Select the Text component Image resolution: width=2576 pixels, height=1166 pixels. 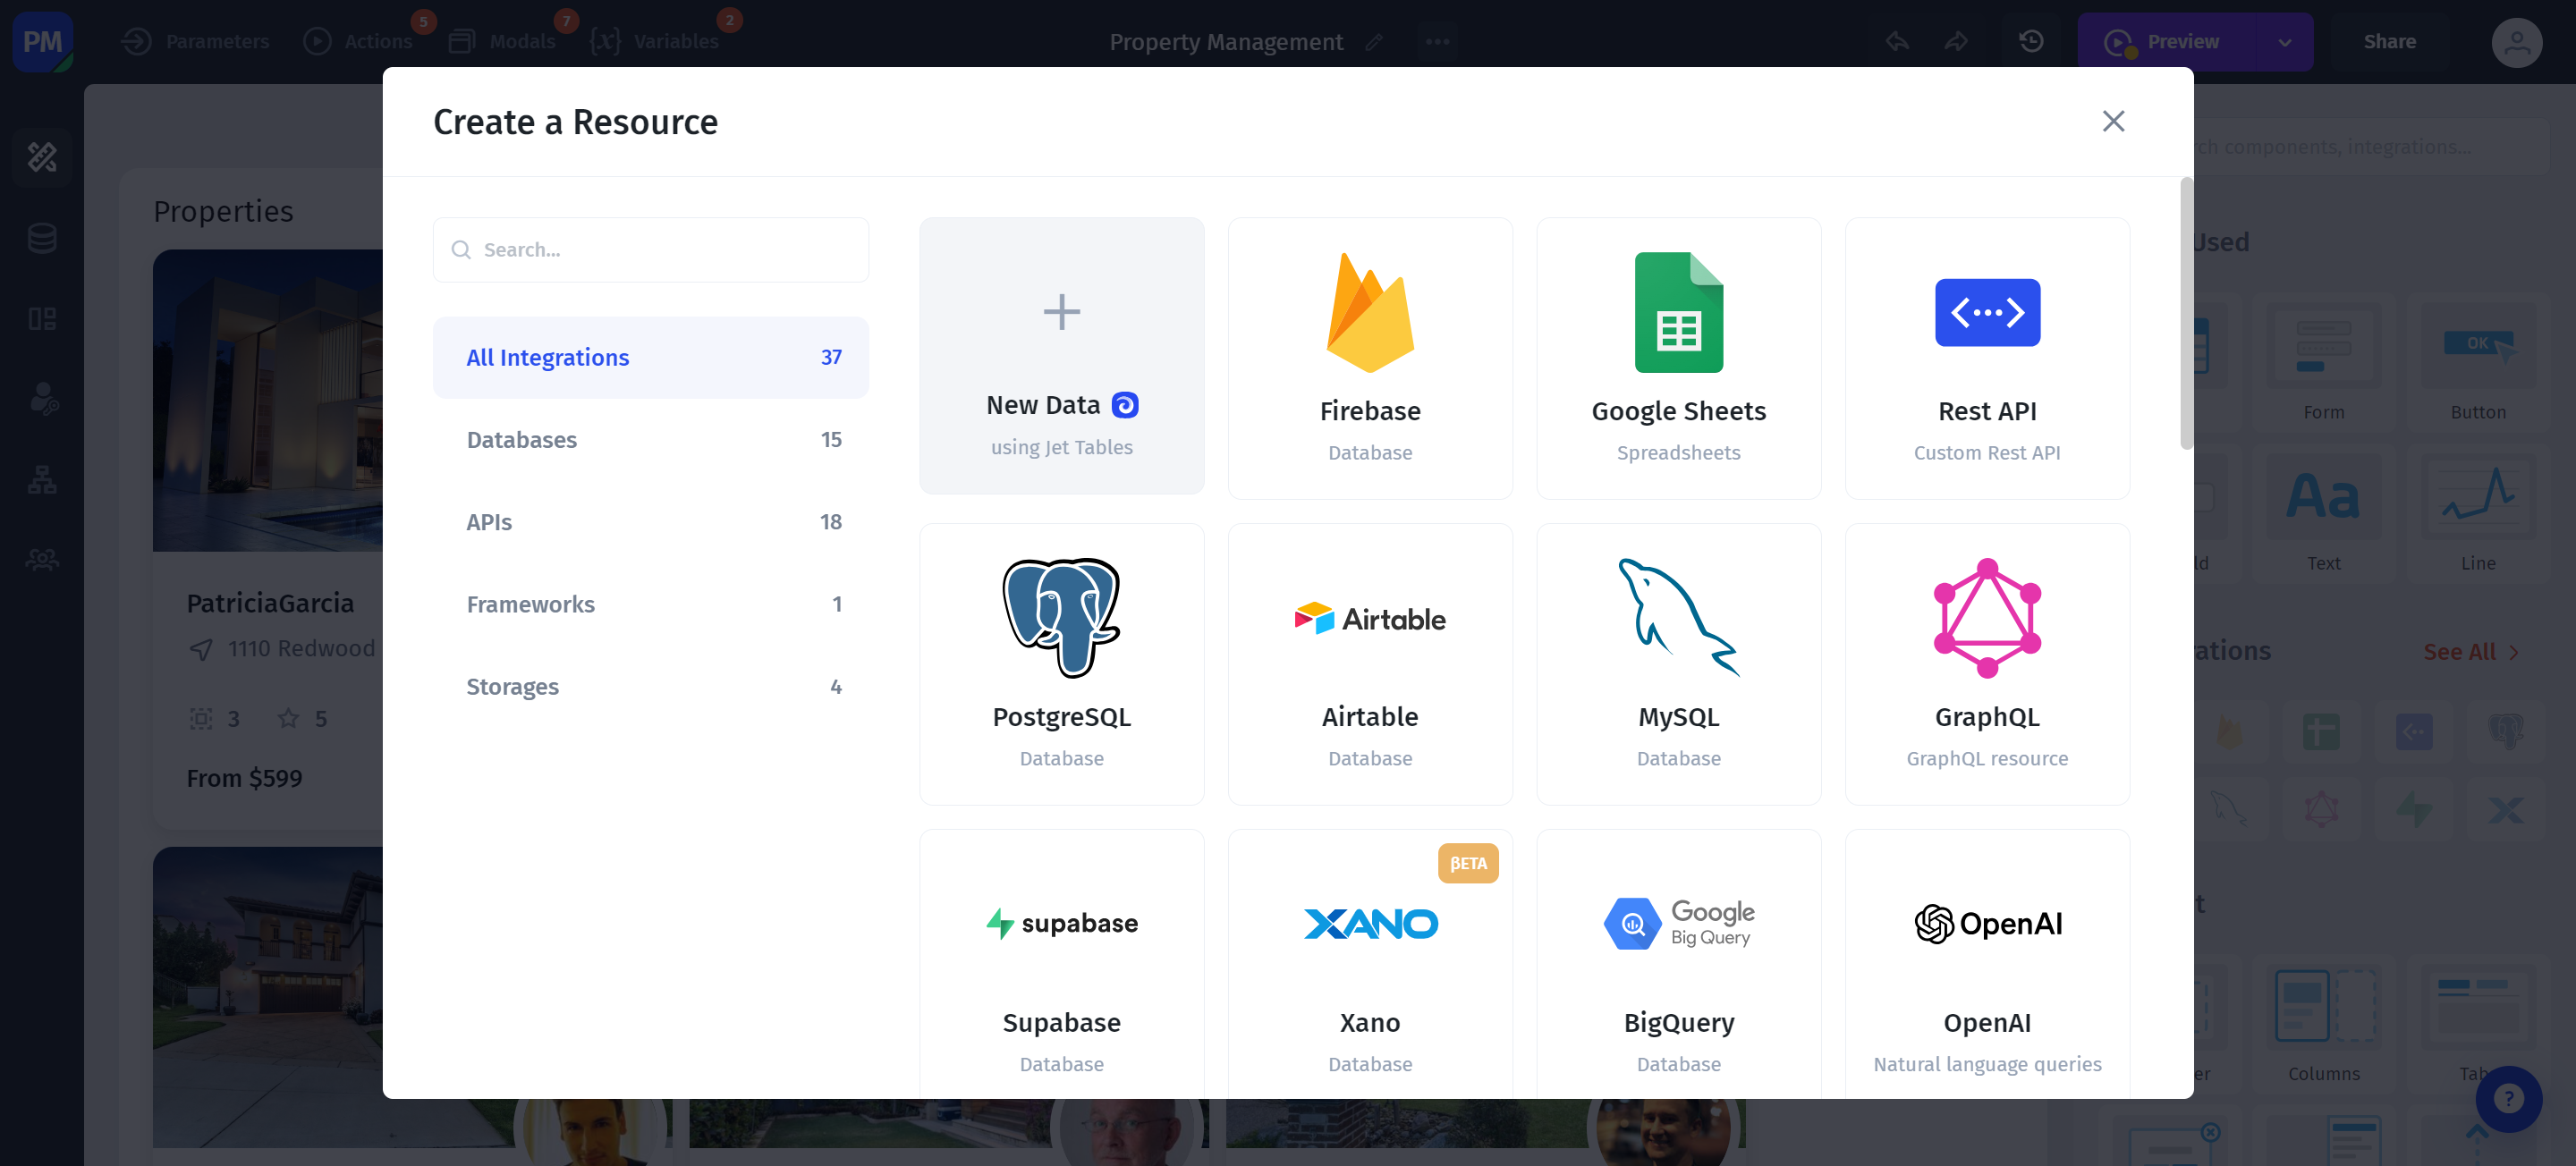tap(2323, 516)
